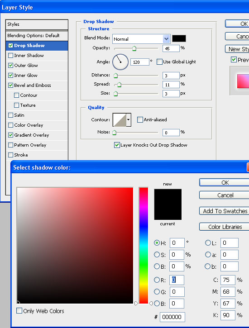Uncheck the Drop Shadow style checkbox

[x=11, y=46]
